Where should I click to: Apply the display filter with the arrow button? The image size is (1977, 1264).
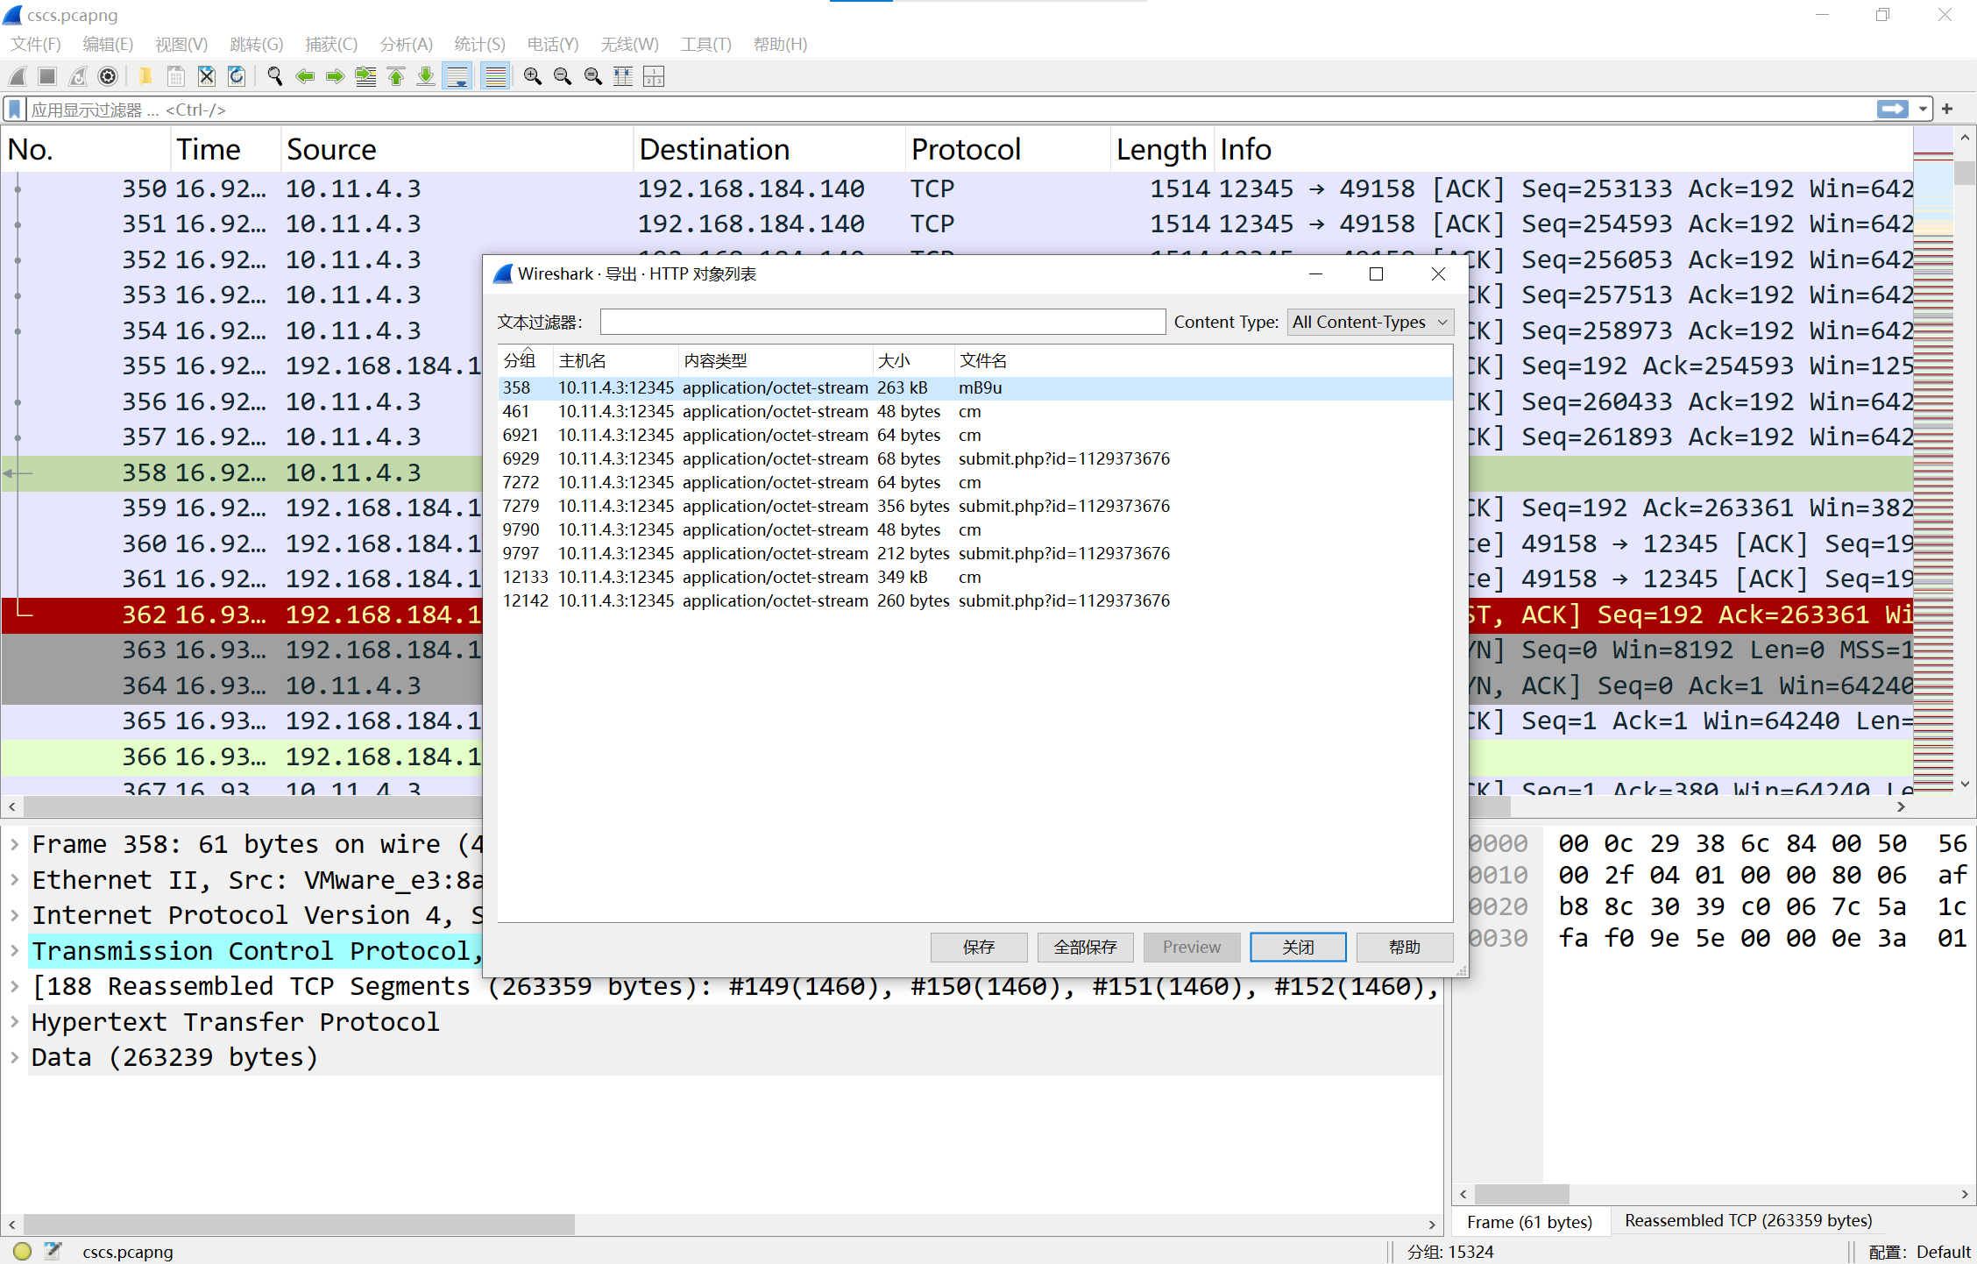pos(1893,109)
